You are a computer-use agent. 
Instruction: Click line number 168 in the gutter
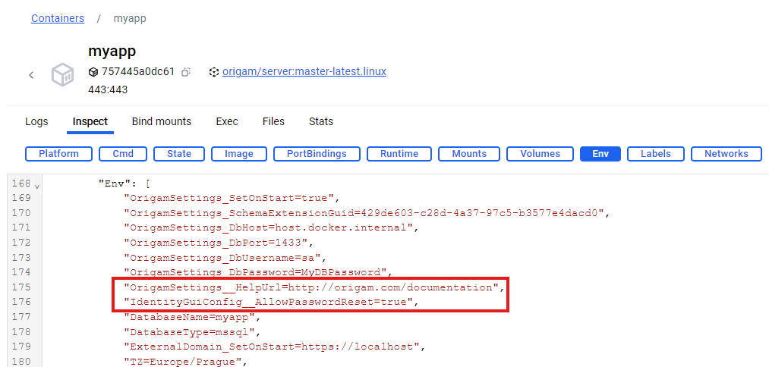pos(21,183)
